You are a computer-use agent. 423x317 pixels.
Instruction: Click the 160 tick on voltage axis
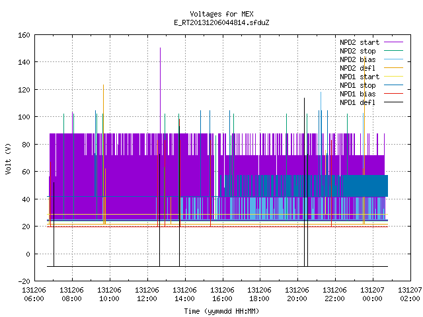24,35
